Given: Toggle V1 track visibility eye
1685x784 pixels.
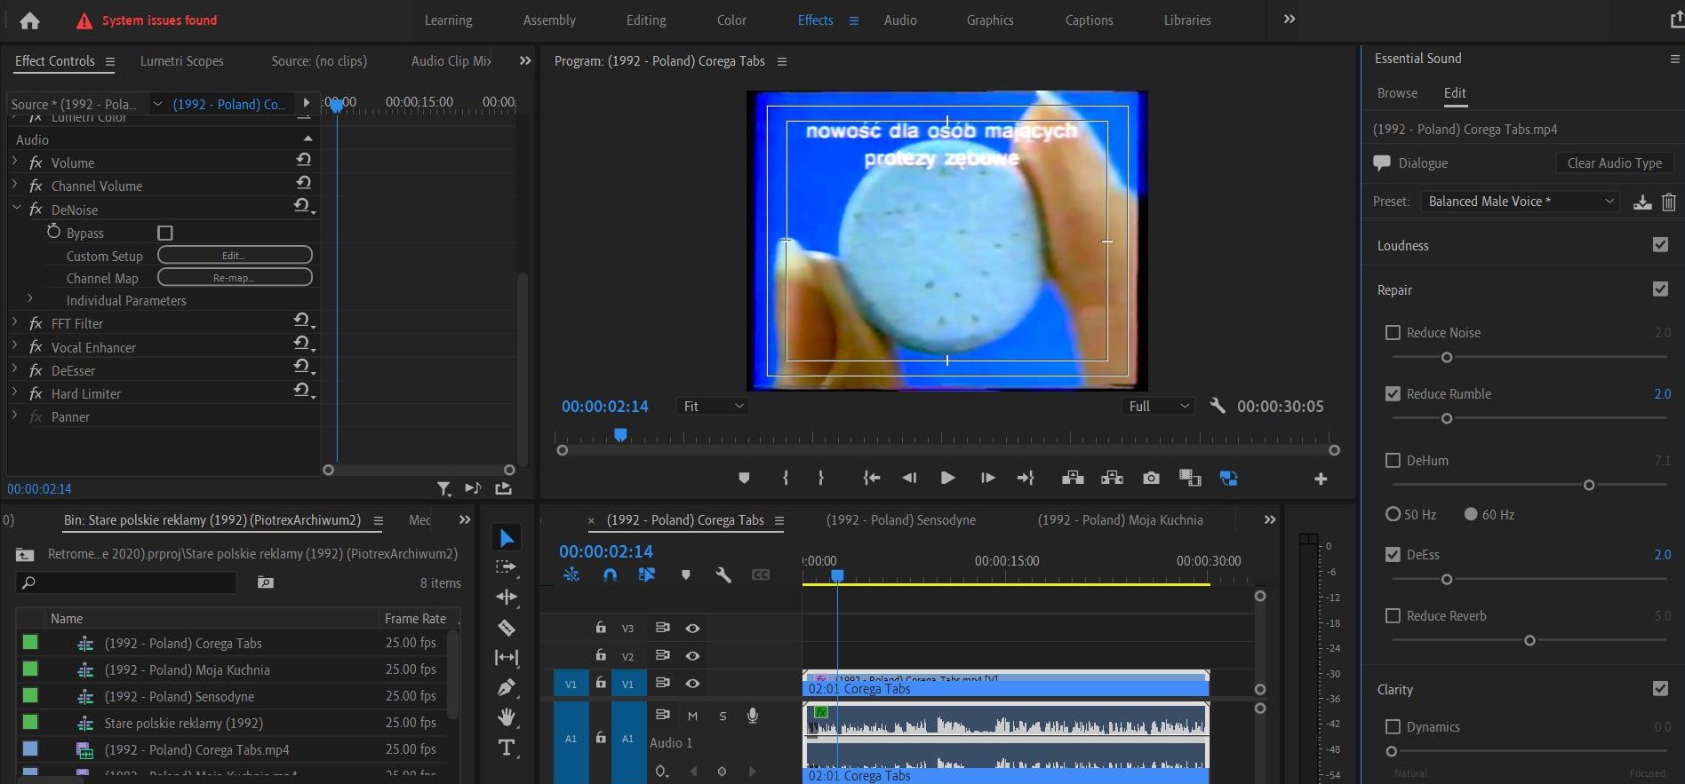Looking at the screenshot, I should tap(692, 684).
